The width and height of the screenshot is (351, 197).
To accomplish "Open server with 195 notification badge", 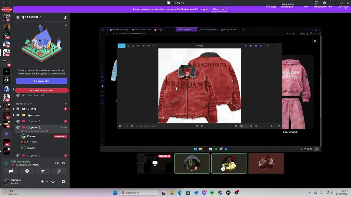I will coord(7,98).
